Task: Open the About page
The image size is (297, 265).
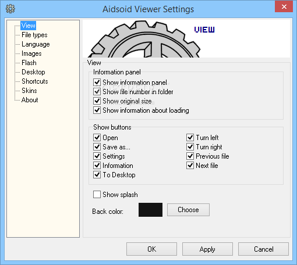Action: [x=30, y=100]
